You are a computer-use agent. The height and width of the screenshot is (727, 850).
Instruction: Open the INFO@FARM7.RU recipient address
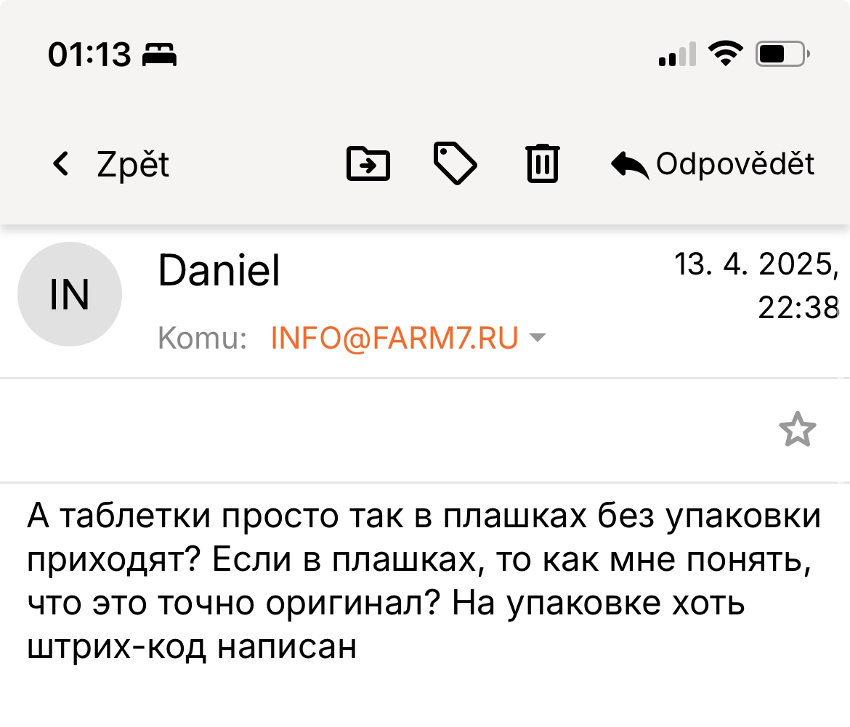[x=394, y=338]
